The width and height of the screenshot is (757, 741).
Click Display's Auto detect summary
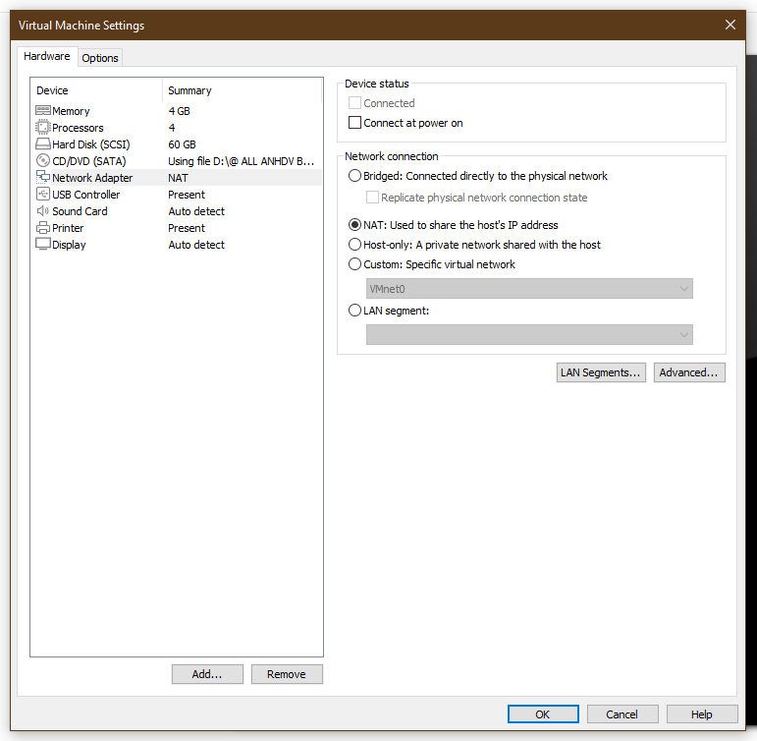(196, 245)
